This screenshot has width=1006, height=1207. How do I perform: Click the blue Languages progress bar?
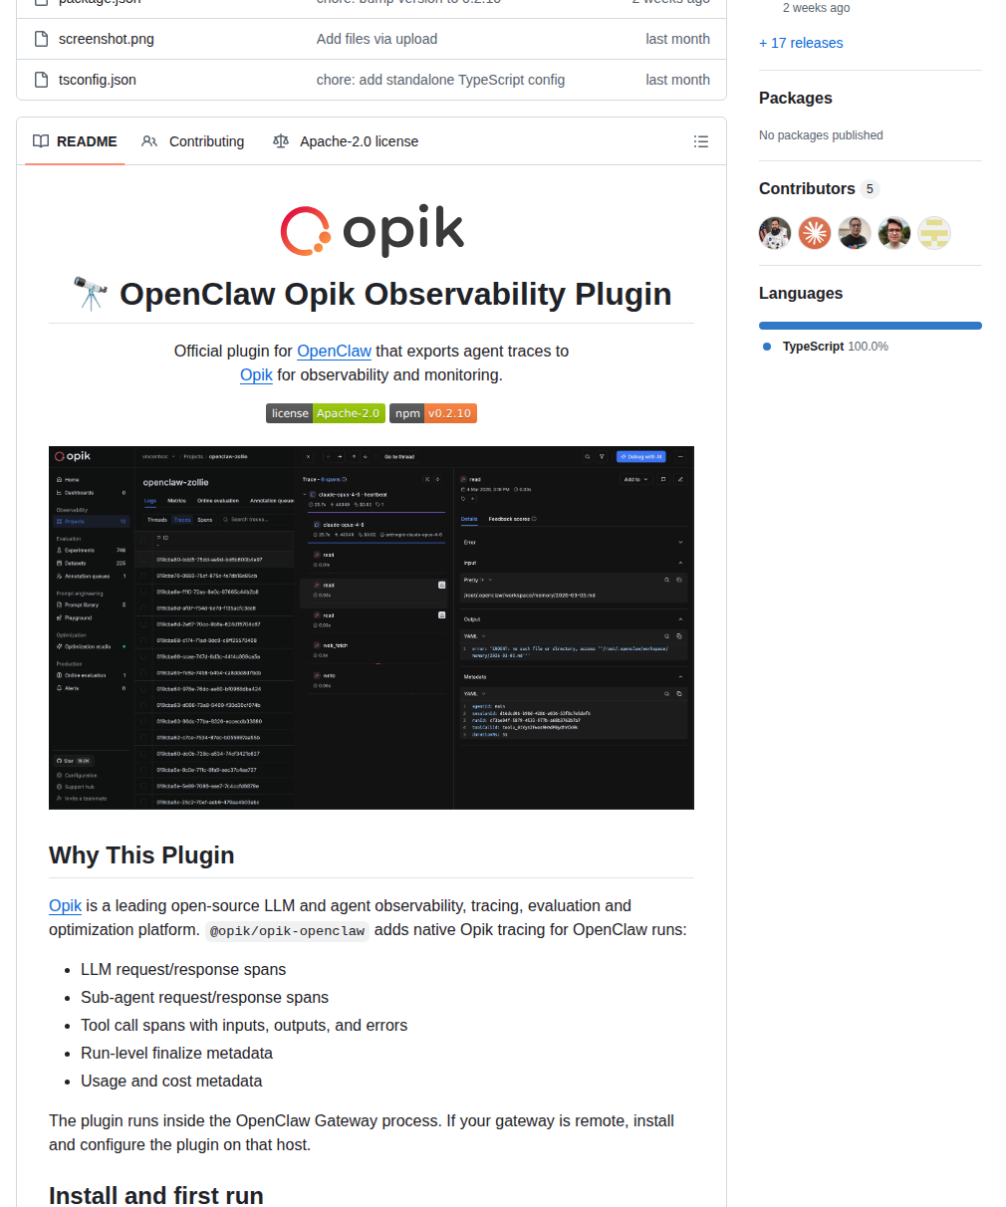tap(871, 326)
